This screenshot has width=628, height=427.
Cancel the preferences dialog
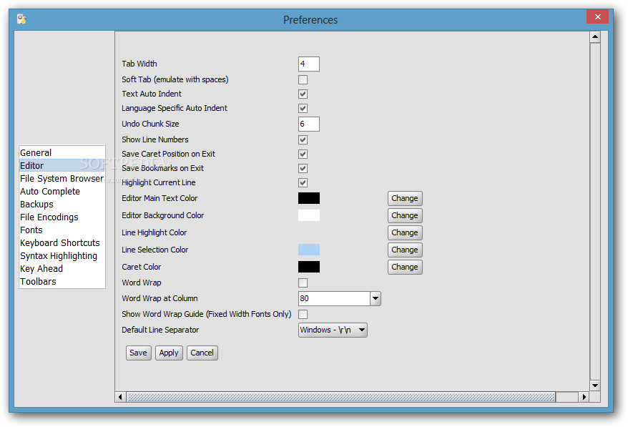pyautogui.click(x=202, y=353)
